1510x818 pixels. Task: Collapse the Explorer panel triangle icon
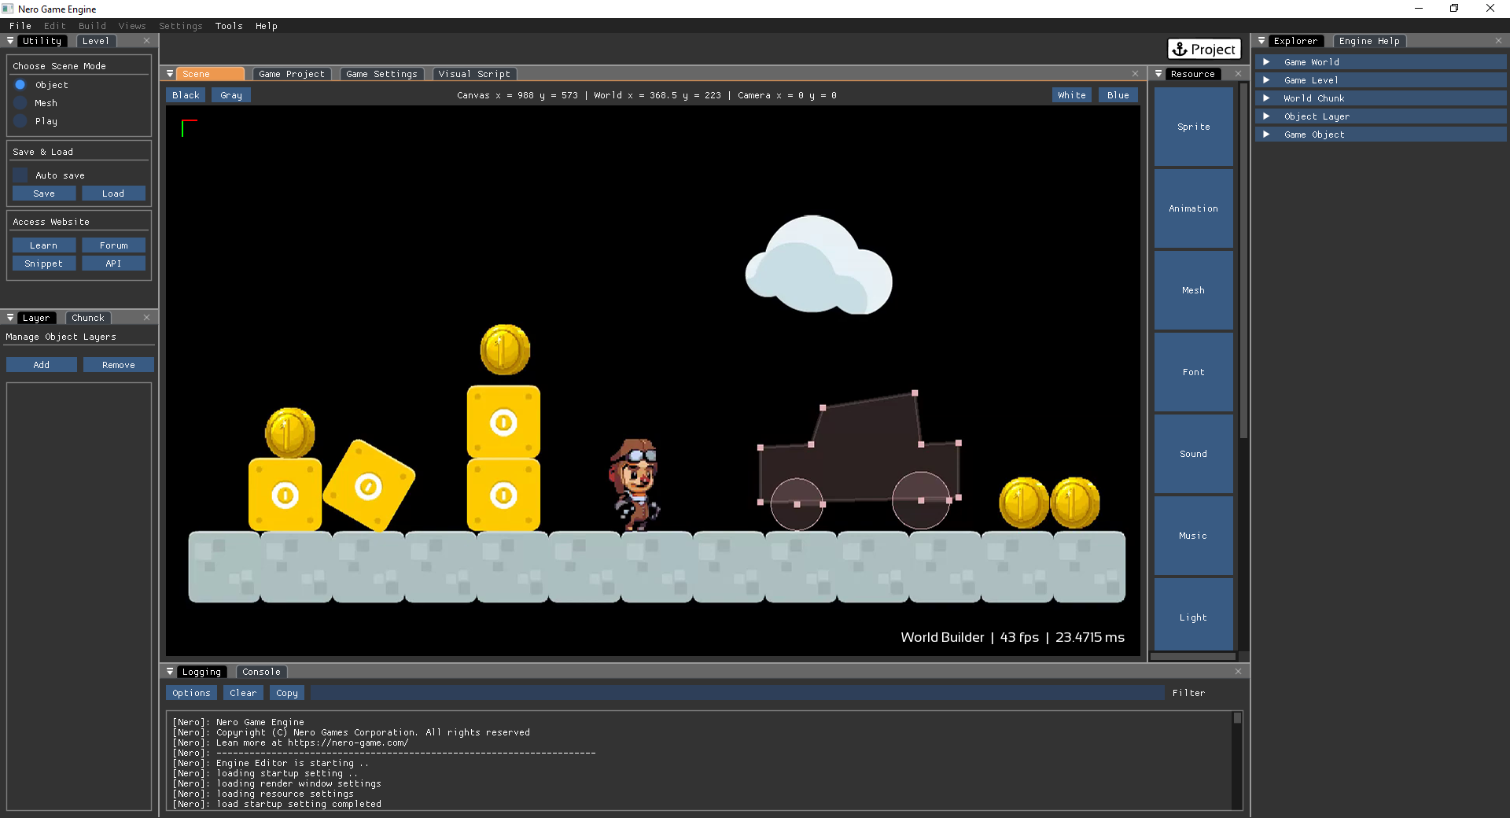point(1261,41)
